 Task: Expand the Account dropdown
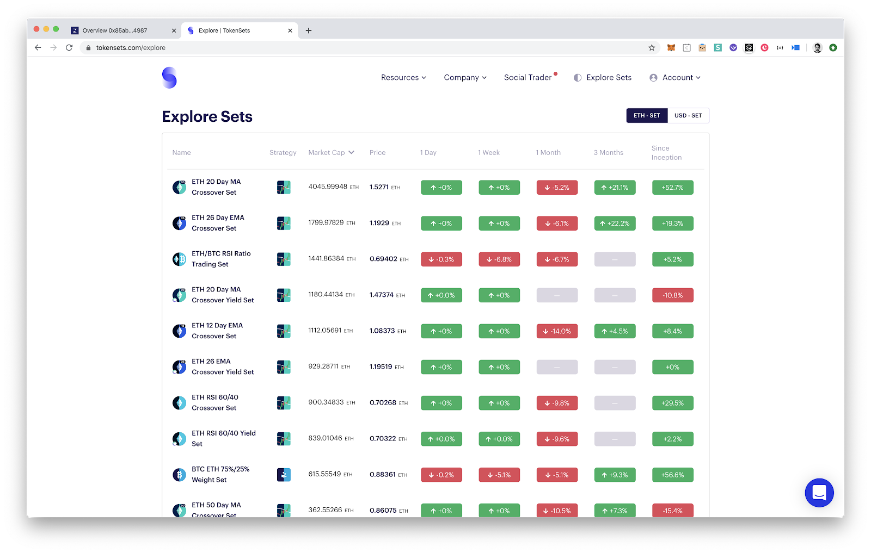[x=675, y=78]
